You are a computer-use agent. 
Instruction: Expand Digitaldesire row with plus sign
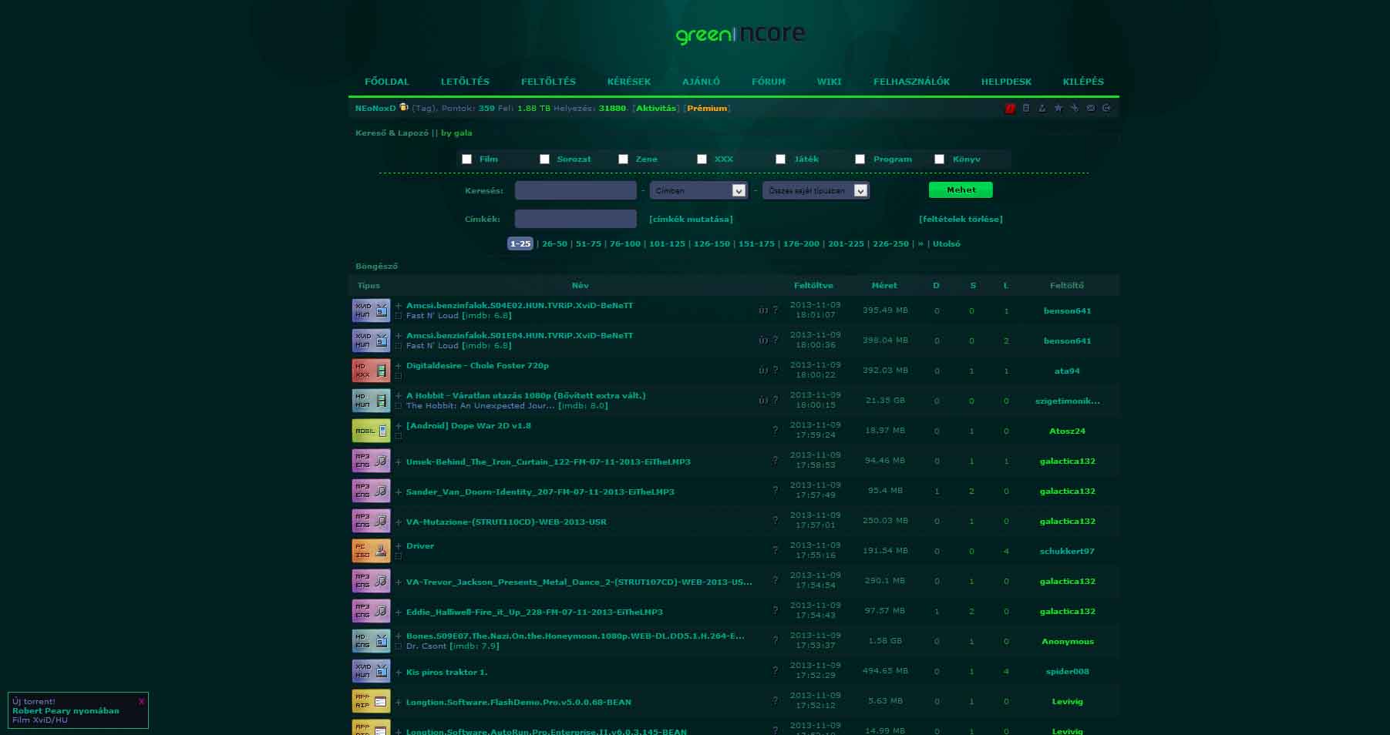399,366
